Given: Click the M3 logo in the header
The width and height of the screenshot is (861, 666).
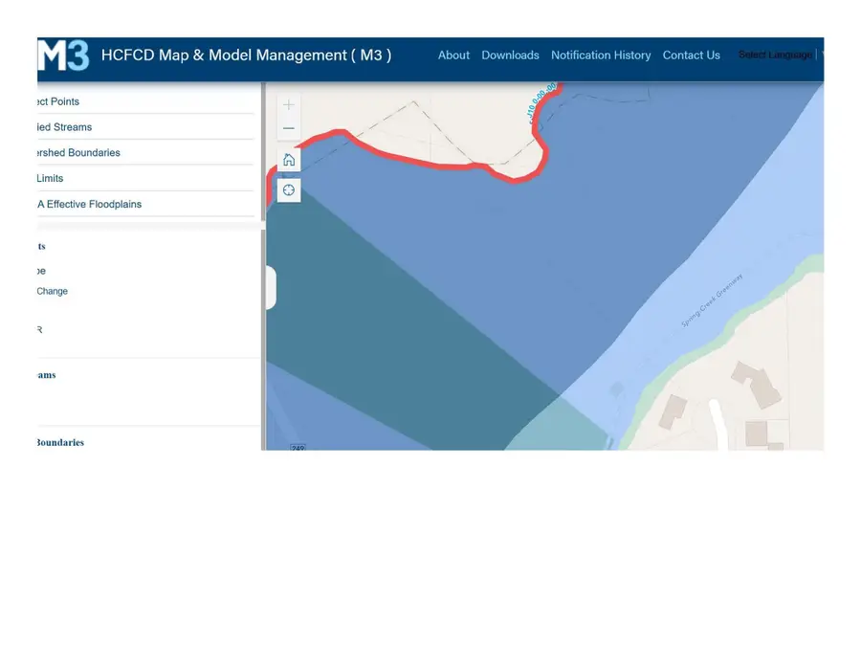Looking at the screenshot, I should (63, 55).
